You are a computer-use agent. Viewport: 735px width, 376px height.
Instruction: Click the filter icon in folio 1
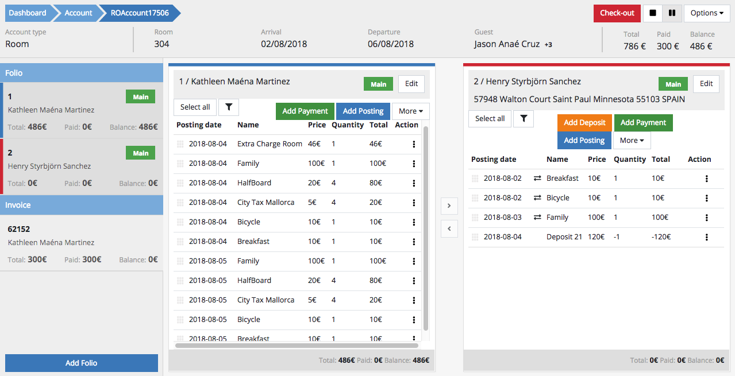229,107
